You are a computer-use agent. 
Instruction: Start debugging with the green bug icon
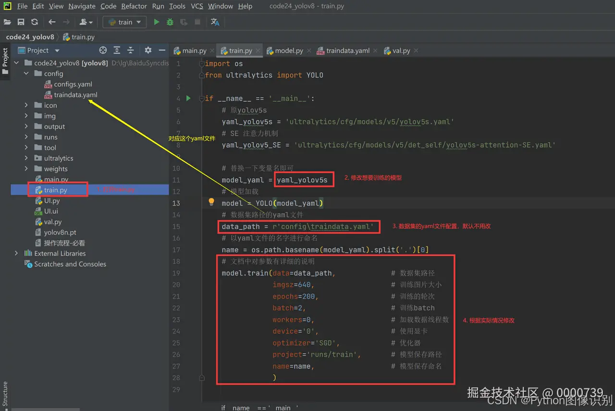coord(170,22)
